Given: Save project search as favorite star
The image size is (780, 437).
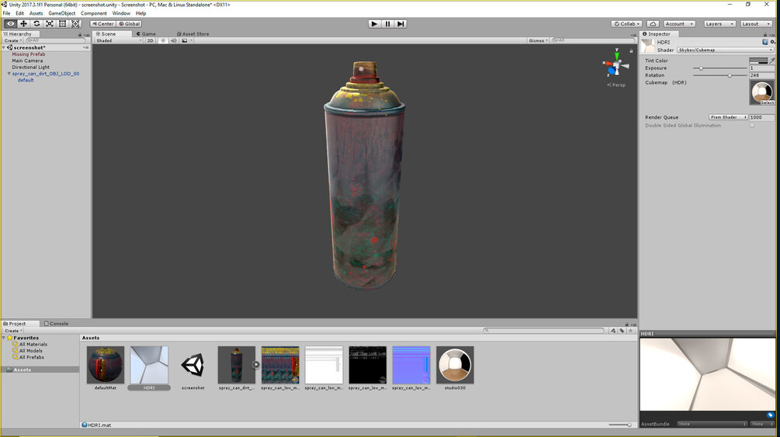Looking at the screenshot, I should 631,331.
